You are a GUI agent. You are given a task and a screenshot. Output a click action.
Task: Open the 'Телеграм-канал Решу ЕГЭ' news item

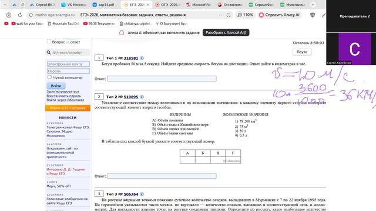[x=68, y=131]
